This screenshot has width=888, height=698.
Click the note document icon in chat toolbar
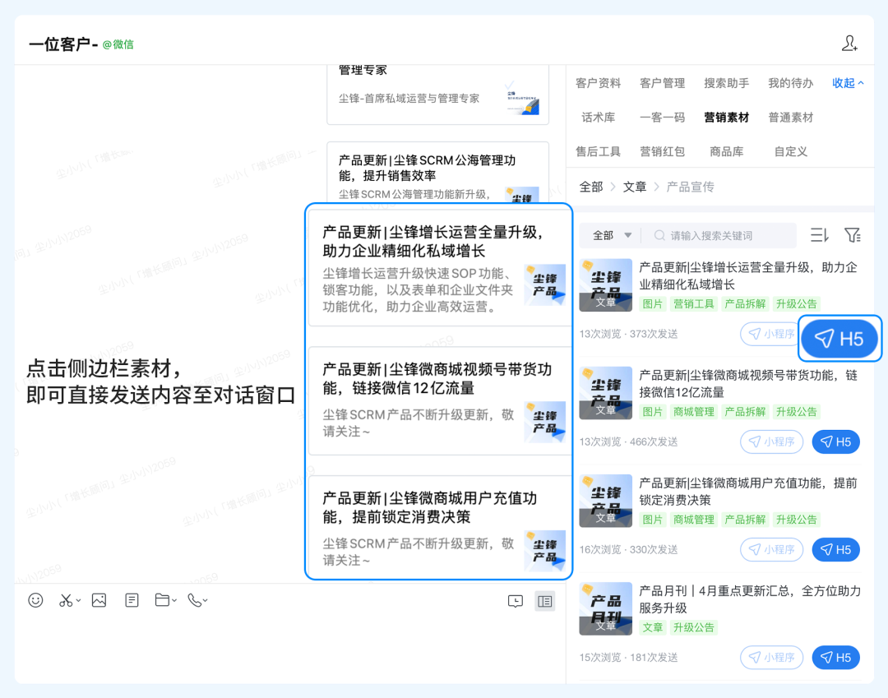132,600
